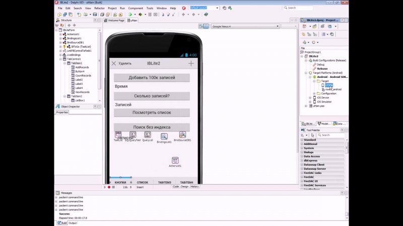Click the Save icon in the toolbar
This screenshot has height=226, width=403.
coord(94,15)
